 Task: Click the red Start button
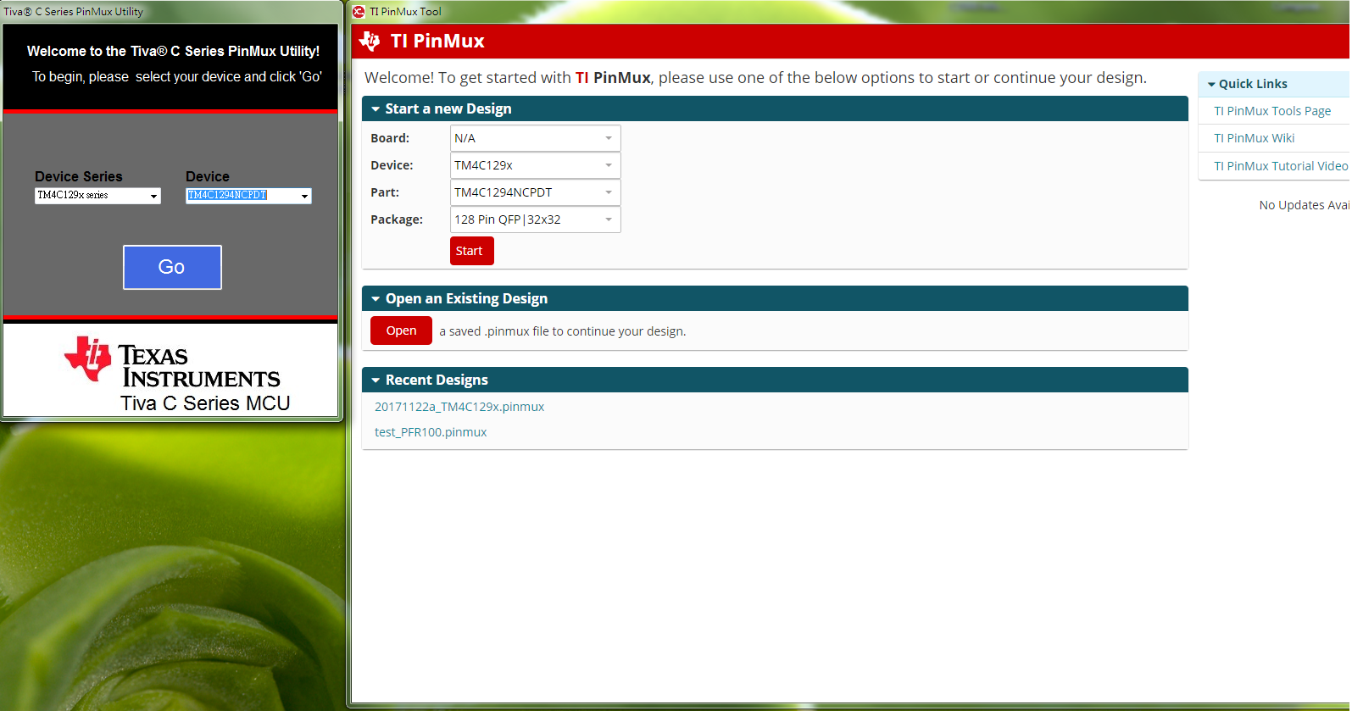pyautogui.click(x=471, y=251)
